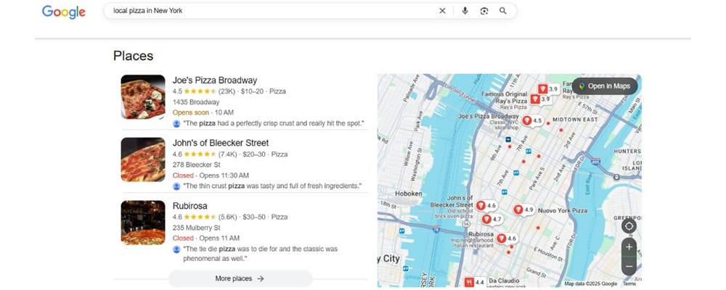Click reviewer avatar beside John's thin crust review
The image size is (726, 290).
176,186
